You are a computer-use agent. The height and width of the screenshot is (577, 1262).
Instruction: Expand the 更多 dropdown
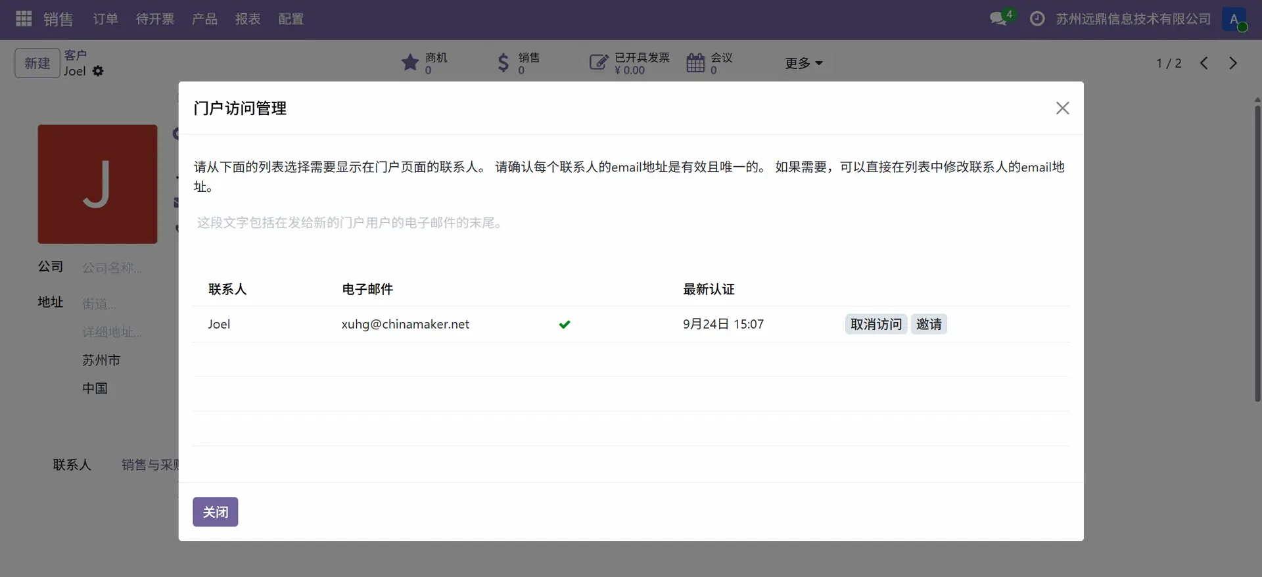pos(803,63)
